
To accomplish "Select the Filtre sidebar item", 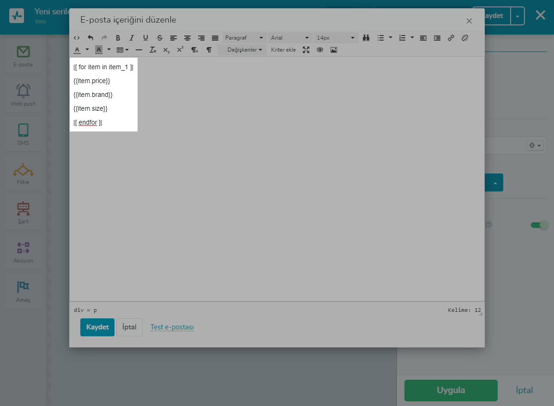I will (23, 173).
